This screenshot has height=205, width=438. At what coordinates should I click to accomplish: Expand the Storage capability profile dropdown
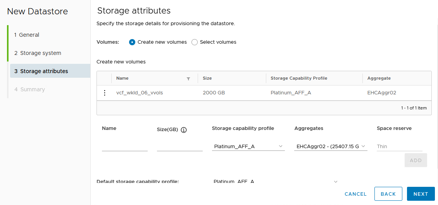point(248,146)
